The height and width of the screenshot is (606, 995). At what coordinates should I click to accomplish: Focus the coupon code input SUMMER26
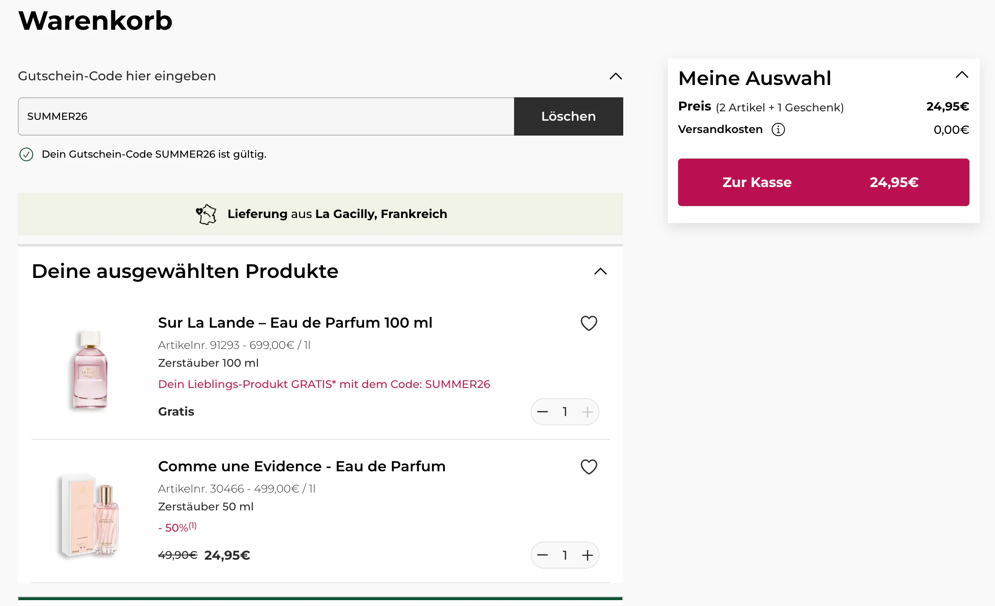266,116
